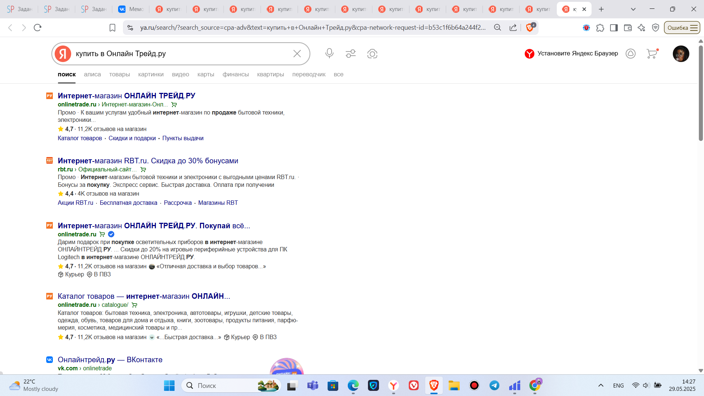The image size is (704, 396).
Task: Open Каталог товаров — интернет-магазин ОНЛАЙН result
Action: [x=144, y=296]
